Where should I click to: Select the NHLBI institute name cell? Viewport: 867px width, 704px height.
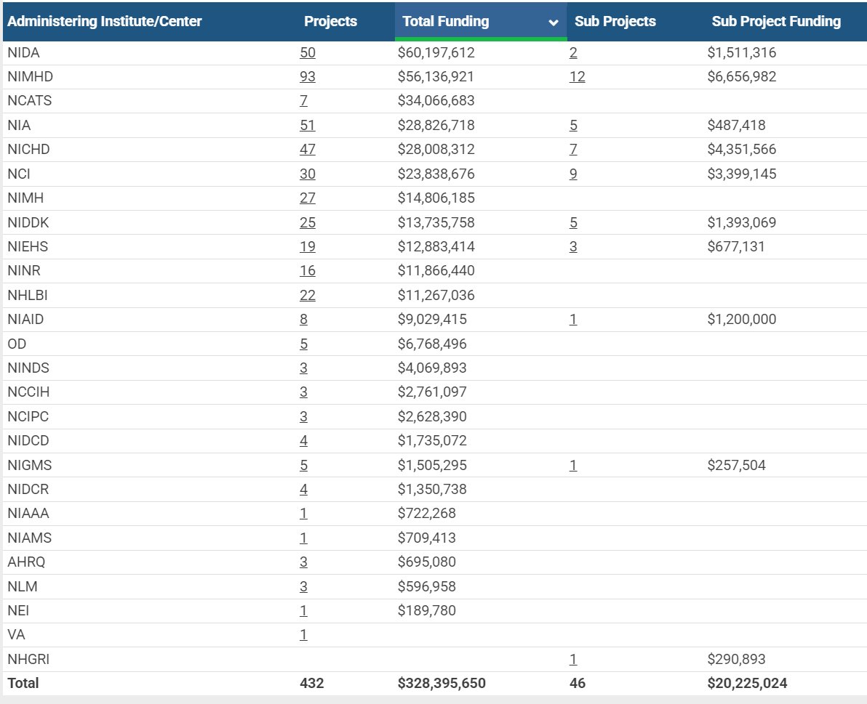pyautogui.click(x=28, y=296)
